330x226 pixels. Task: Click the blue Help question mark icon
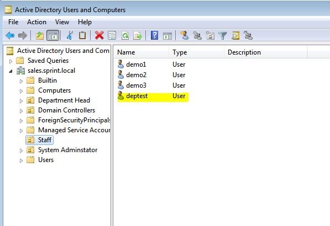pyautogui.click(x=154, y=35)
